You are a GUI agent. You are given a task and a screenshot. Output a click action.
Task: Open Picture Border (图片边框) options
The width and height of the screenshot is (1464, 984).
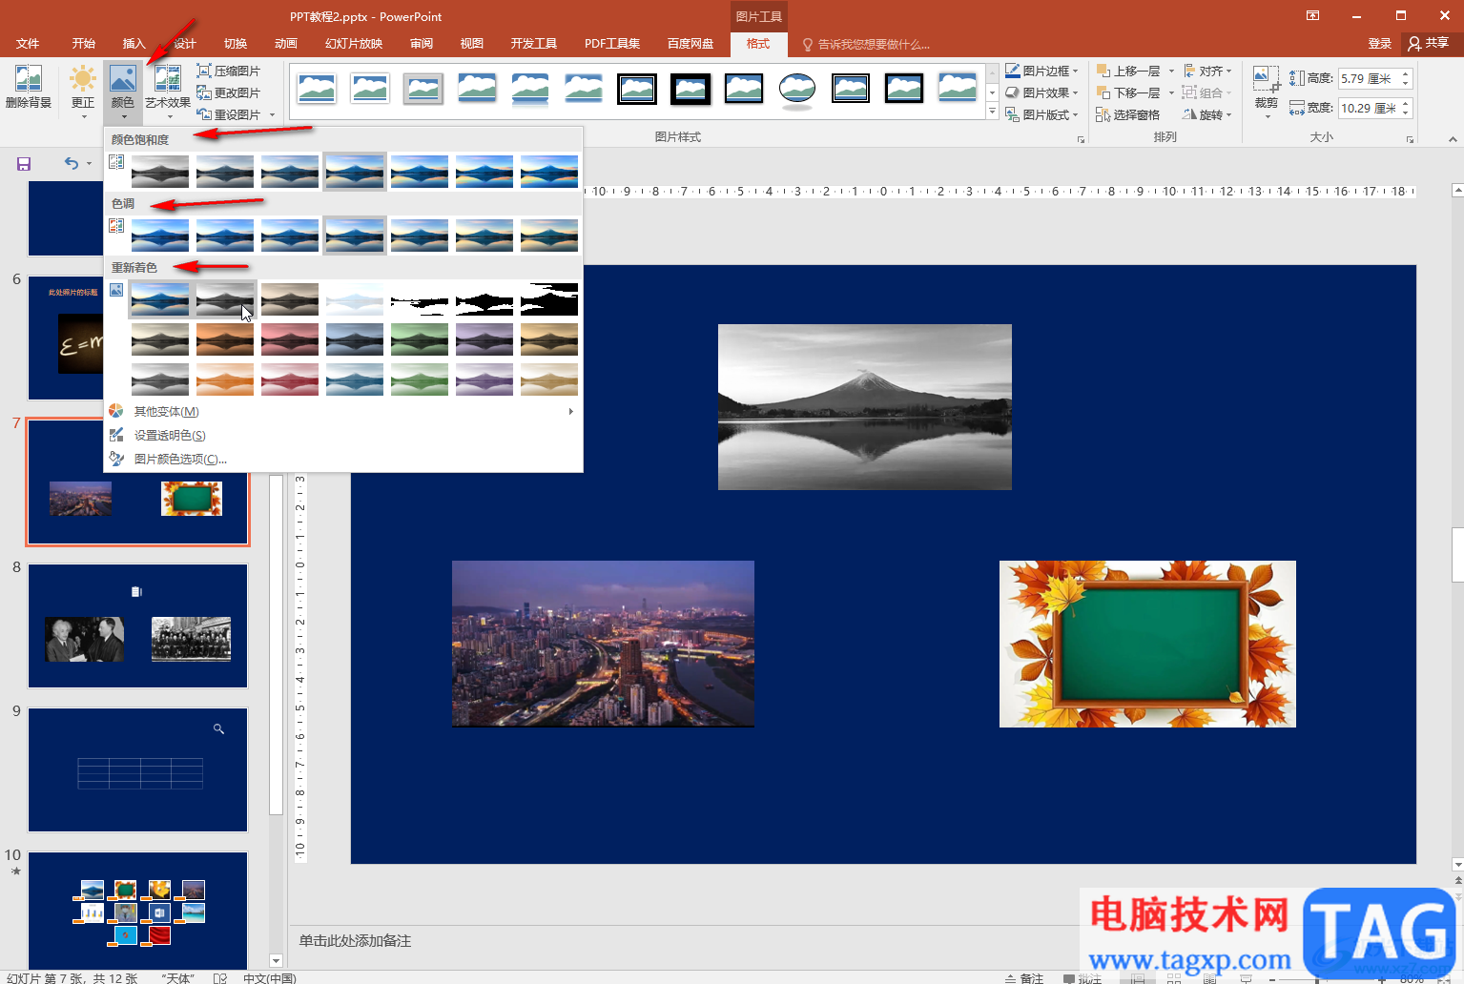tap(1041, 71)
